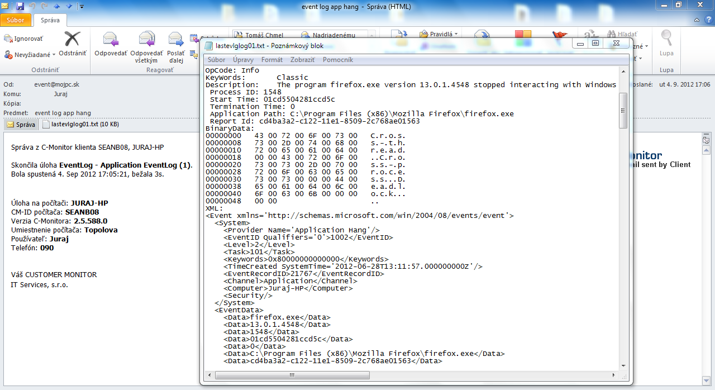Click the 'Verzia C-Monitora: 2.5.588.0' line in the email
The width and height of the screenshot is (715, 390).
coord(59,221)
